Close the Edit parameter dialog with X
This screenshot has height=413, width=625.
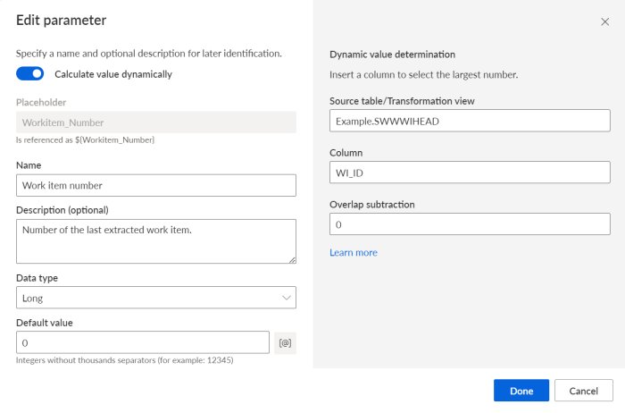click(x=604, y=22)
